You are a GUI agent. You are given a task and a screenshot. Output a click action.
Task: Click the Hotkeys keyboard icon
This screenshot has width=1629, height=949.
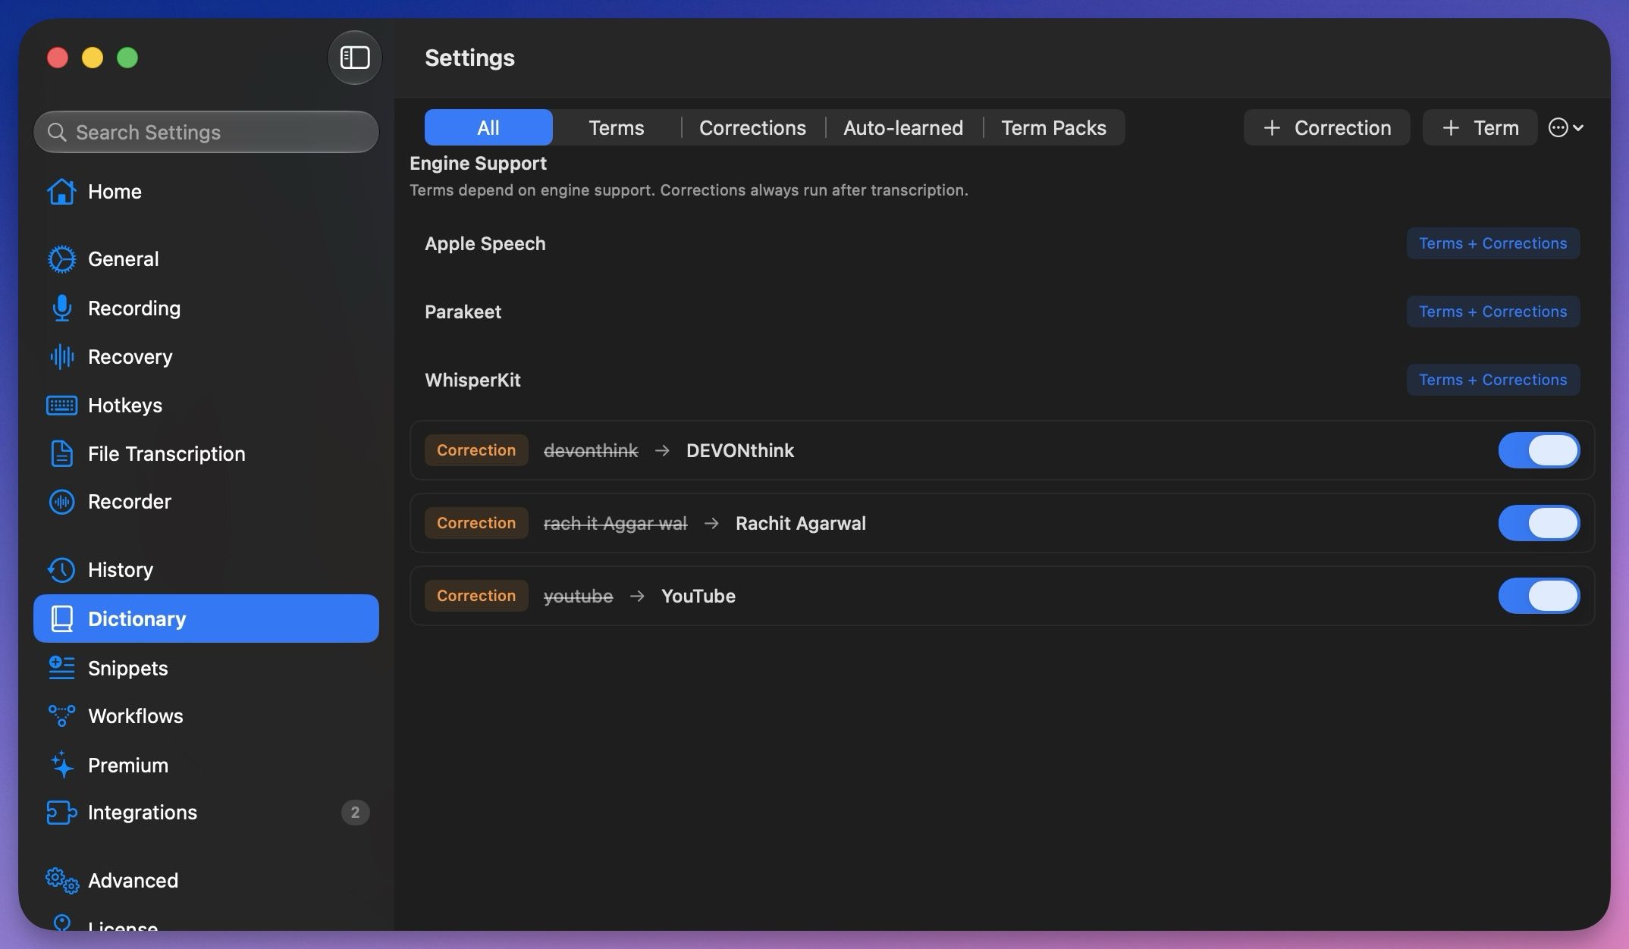click(61, 406)
